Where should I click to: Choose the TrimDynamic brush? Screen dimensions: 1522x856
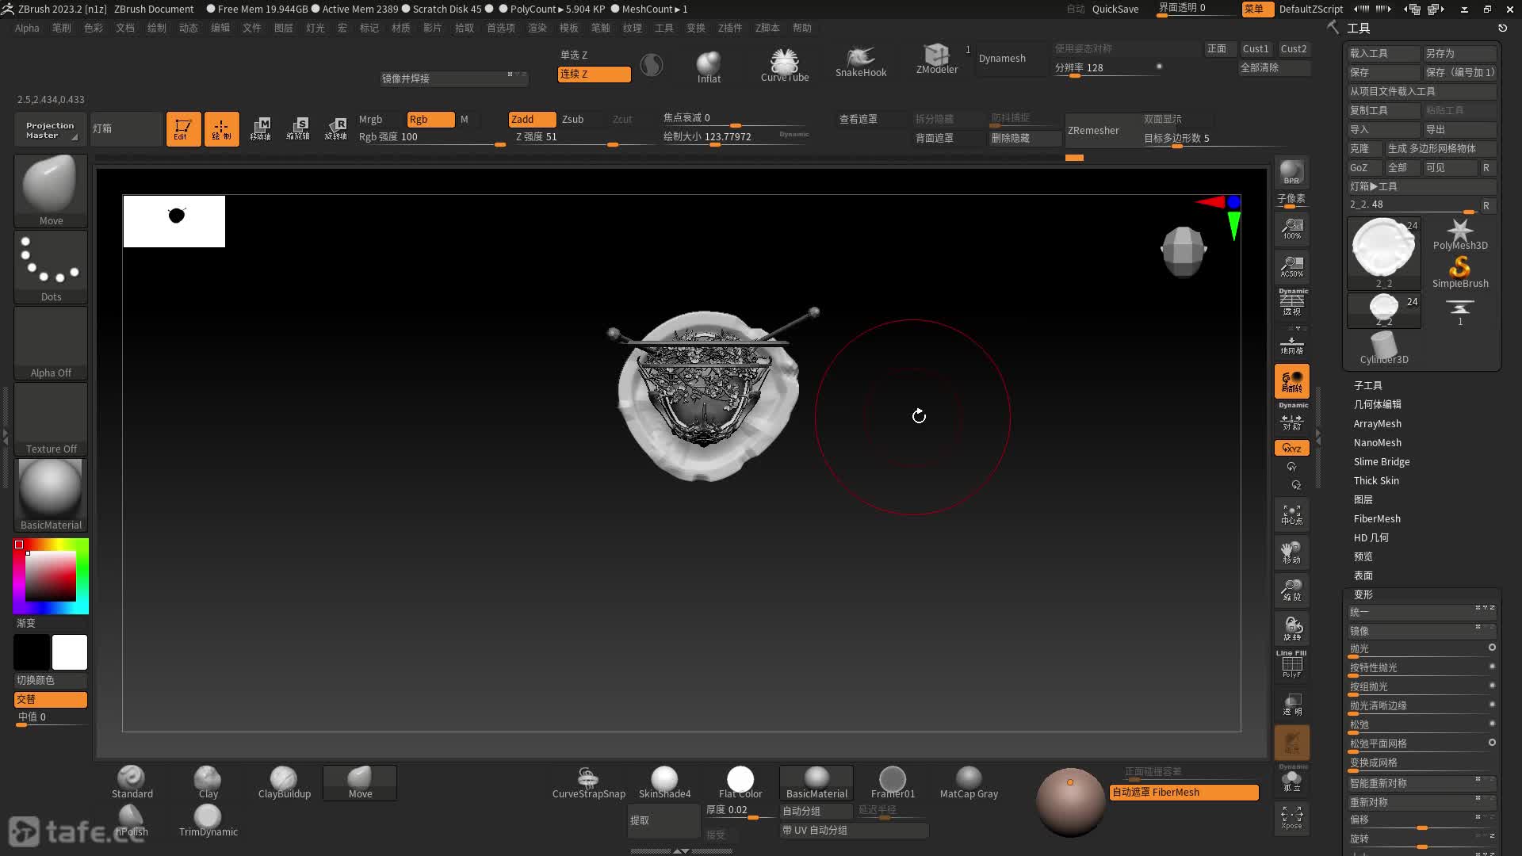[x=208, y=820]
